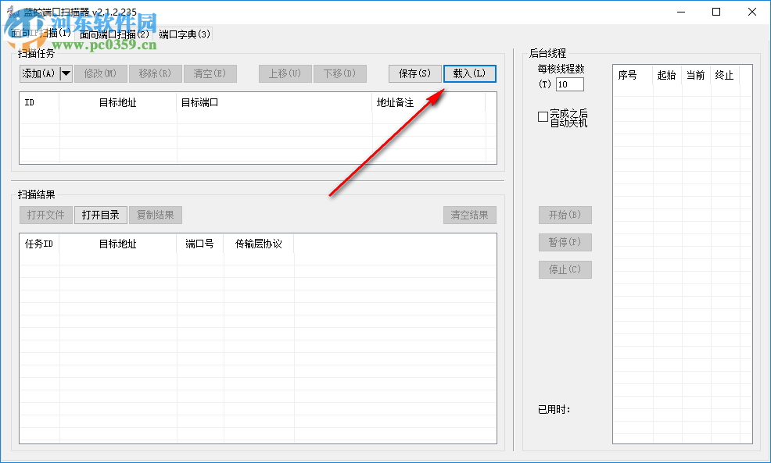This screenshot has height=463, width=771.
Task: Load tasks with 载入(L) button
Action: tap(470, 73)
